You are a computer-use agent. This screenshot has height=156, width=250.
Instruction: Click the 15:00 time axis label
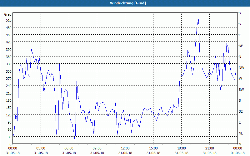coord(153,149)
